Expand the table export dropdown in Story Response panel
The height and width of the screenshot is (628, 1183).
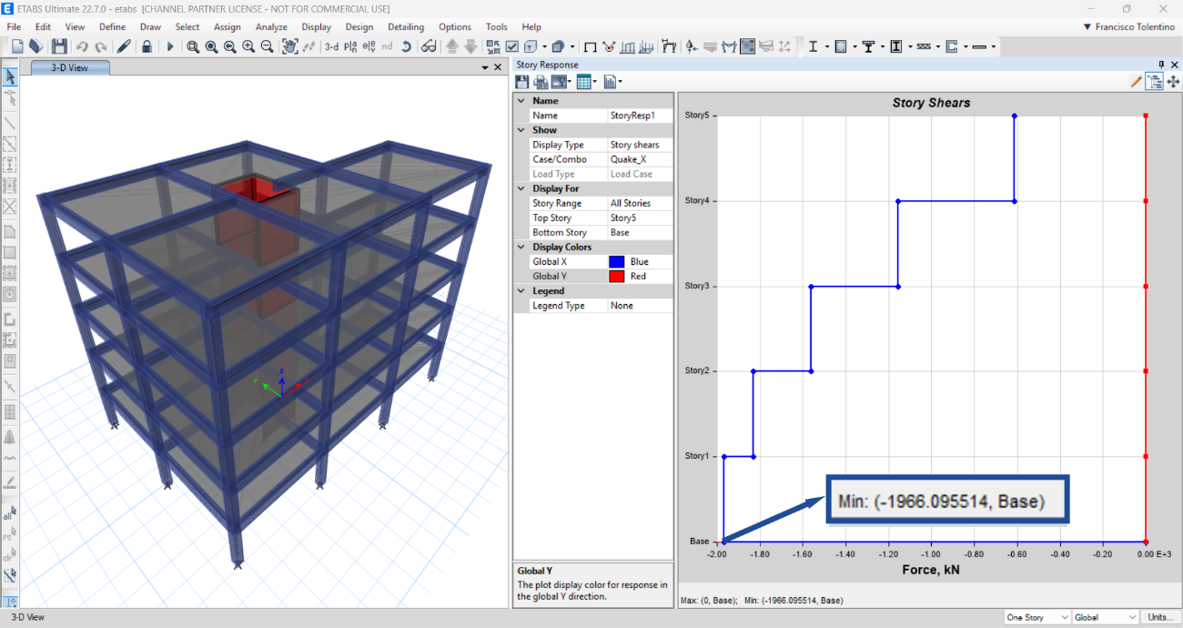594,81
